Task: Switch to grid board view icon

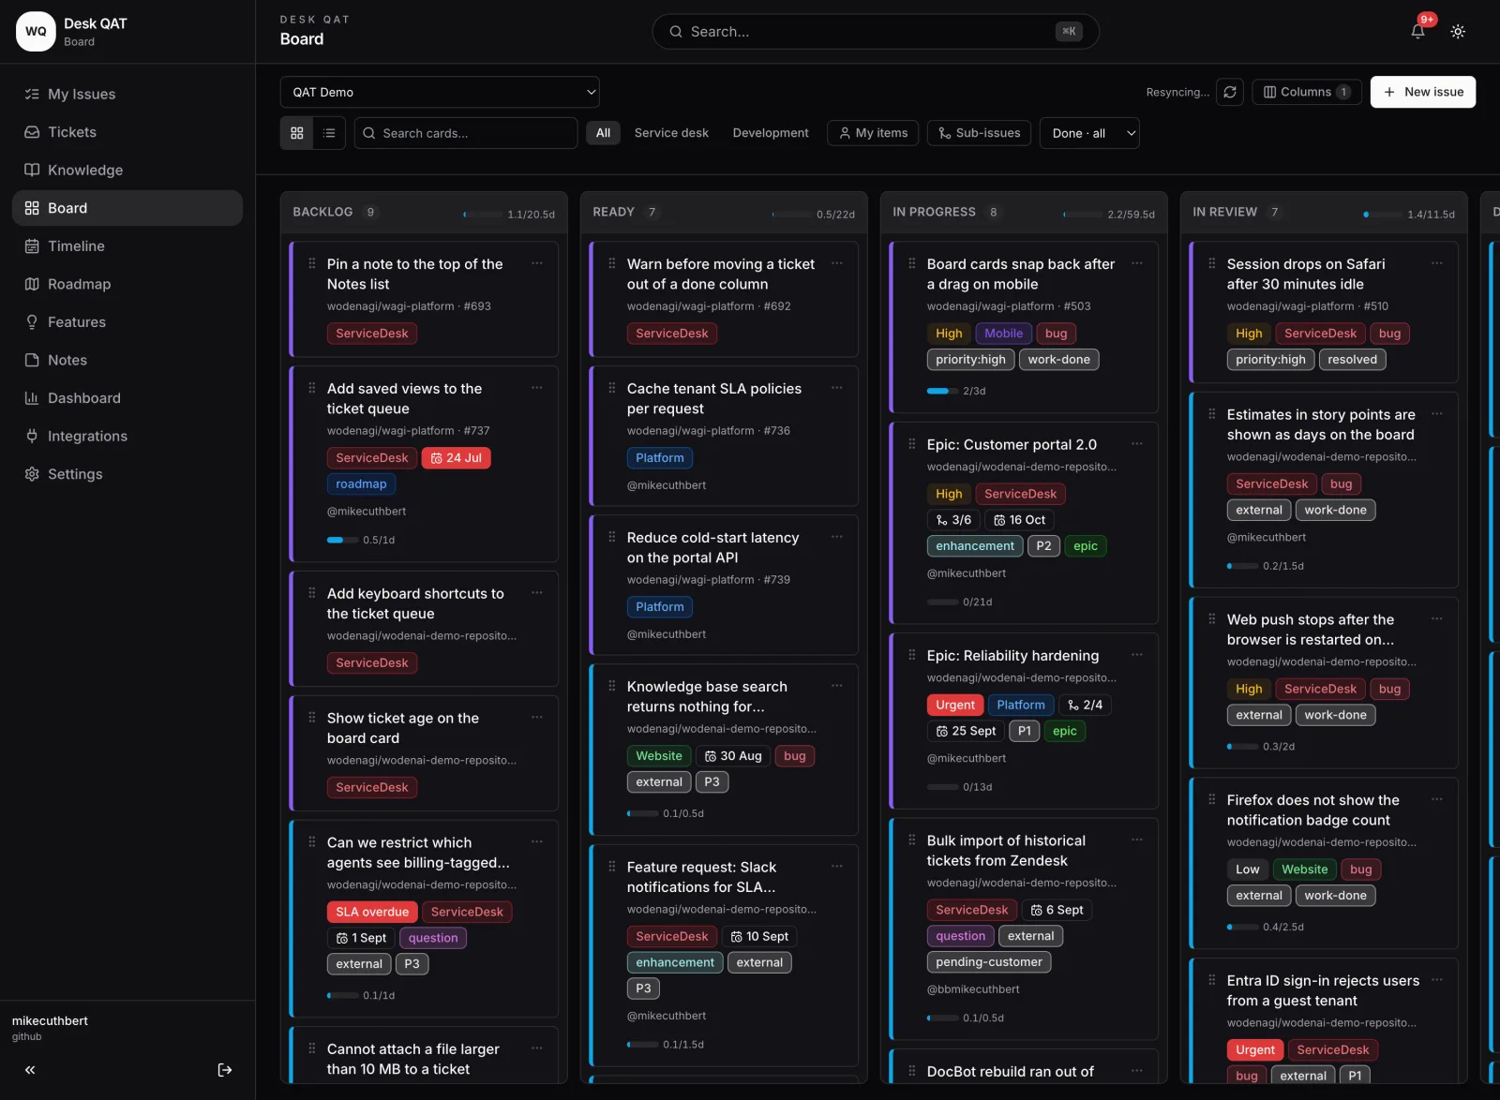Action: tap(297, 133)
